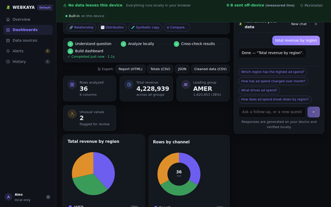
Task: Click the 4,228,939 total revenue value
Action: pos(153,89)
